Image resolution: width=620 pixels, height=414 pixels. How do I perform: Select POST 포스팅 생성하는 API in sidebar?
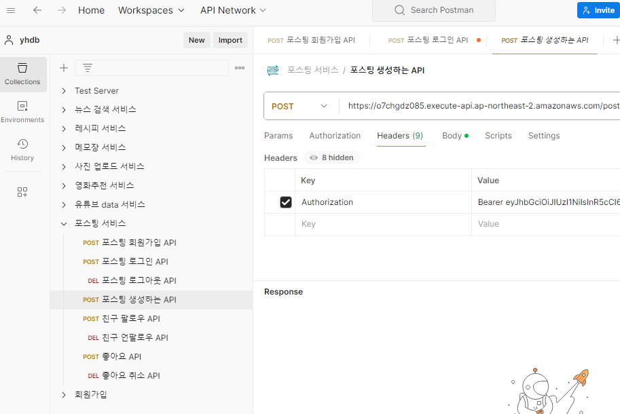tap(151, 300)
